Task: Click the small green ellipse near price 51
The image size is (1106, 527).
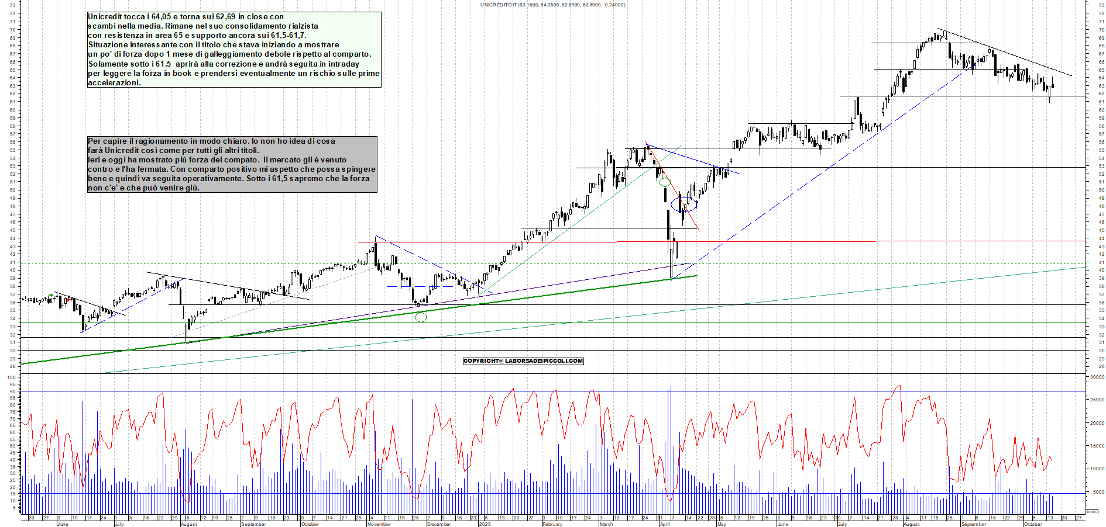Action: 665,182
